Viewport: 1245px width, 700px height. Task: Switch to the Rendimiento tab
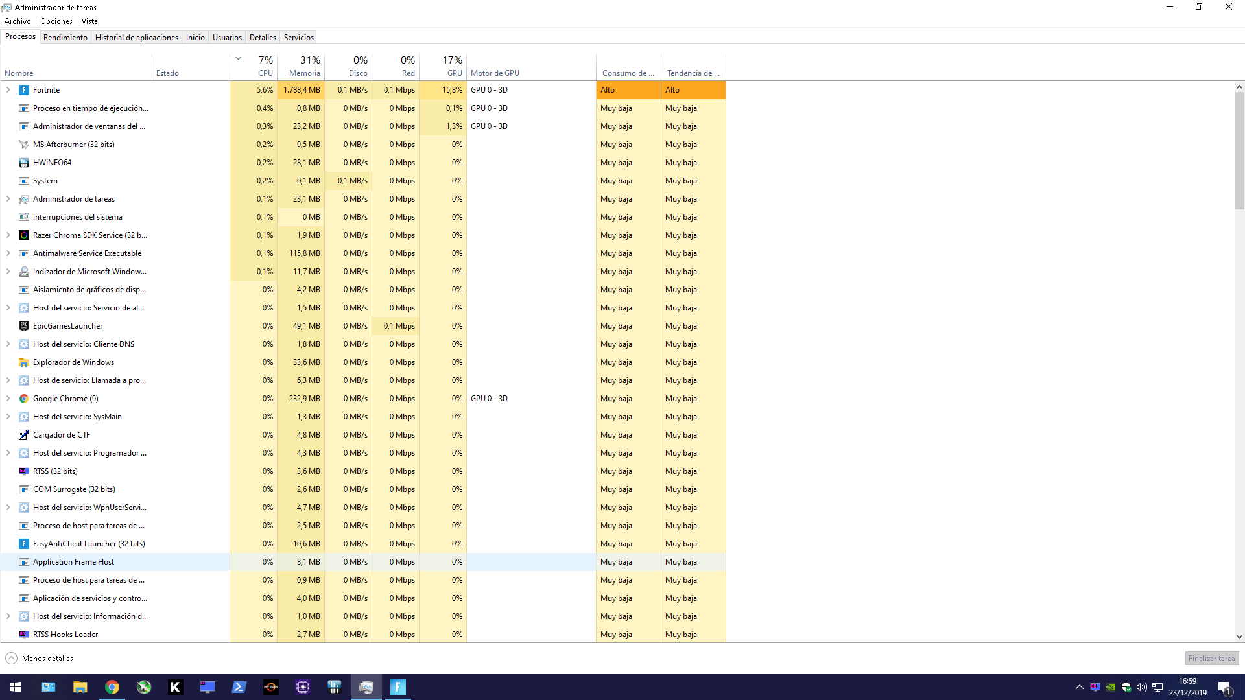tap(65, 38)
